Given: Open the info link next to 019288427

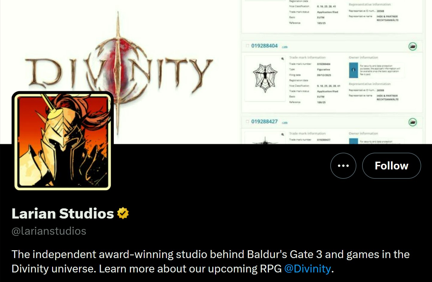Looking at the screenshot, I should click(x=285, y=123).
